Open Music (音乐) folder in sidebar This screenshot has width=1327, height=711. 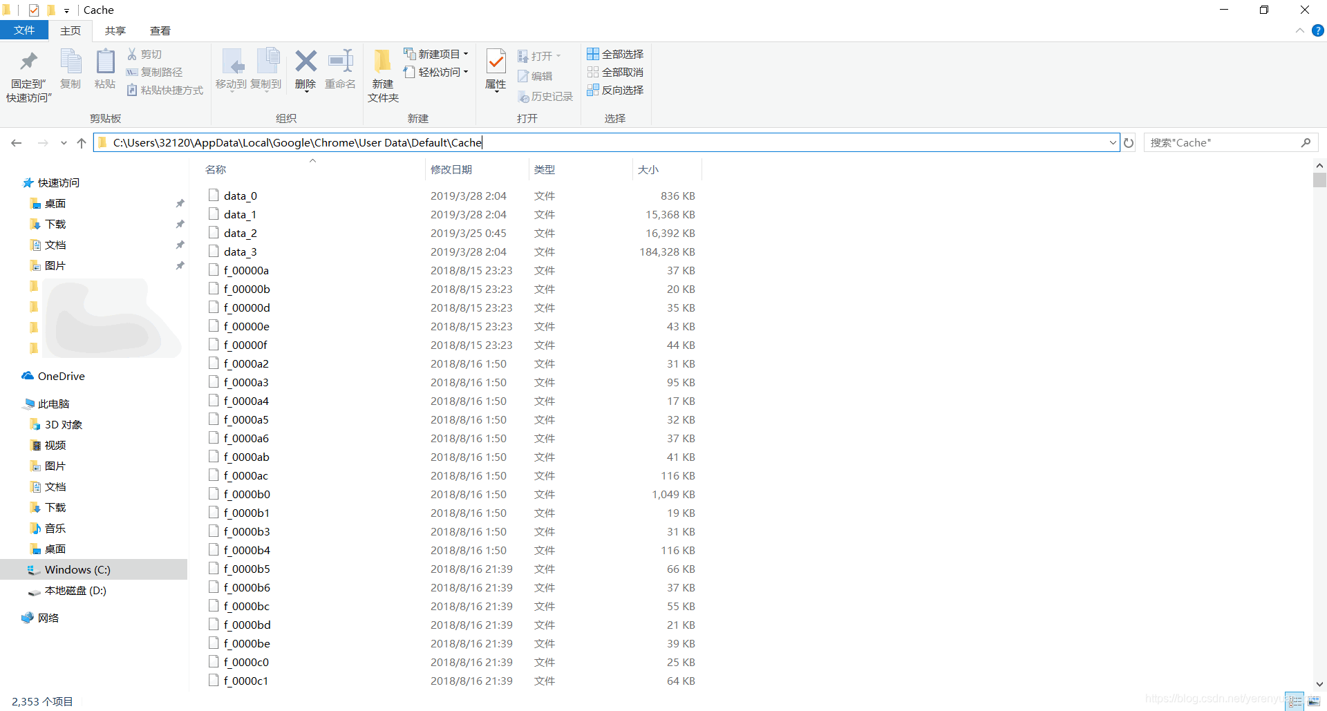[x=48, y=528]
